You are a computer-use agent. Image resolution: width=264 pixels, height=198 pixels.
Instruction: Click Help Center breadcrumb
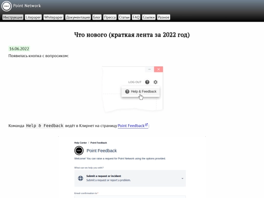[81, 143]
